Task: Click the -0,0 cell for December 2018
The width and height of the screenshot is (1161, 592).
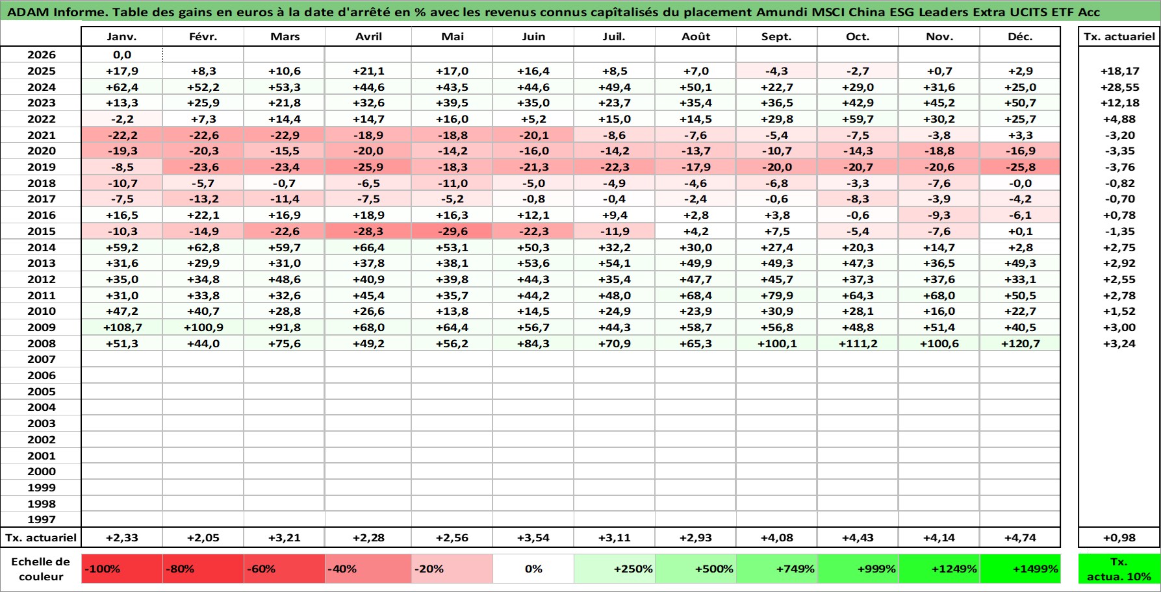Action: [x=1020, y=183]
